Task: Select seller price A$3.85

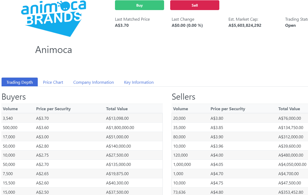Action: coord(217,128)
